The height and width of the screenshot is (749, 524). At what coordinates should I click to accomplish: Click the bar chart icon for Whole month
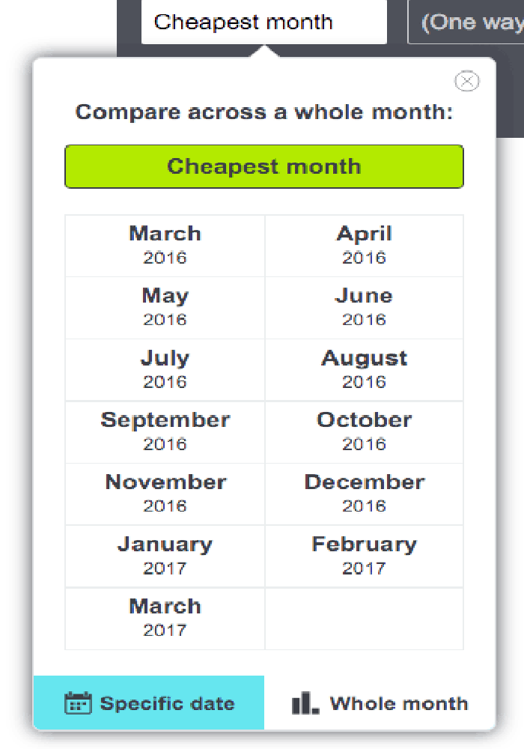tap(305, 703)
